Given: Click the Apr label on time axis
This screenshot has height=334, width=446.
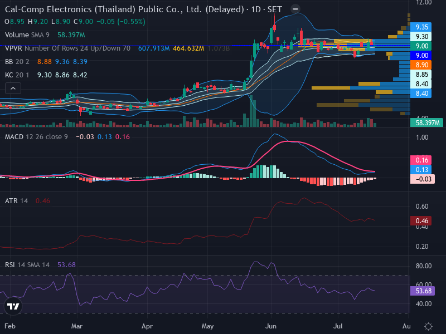Looking at the screenshot, I should click(147, 326).
